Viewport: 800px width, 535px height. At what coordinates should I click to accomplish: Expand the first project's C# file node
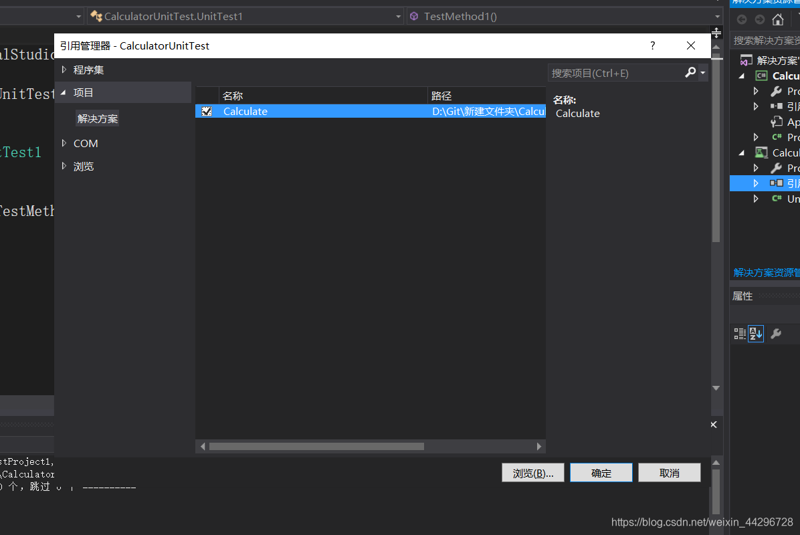click(756, 137)
